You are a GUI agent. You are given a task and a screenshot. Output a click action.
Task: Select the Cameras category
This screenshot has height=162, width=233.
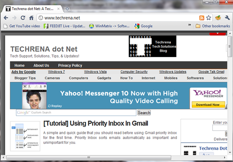[53, 78]
